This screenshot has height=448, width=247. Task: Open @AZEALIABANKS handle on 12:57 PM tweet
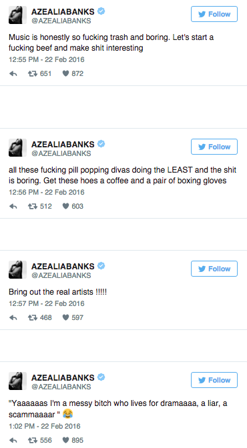click(x=61, y=275)
